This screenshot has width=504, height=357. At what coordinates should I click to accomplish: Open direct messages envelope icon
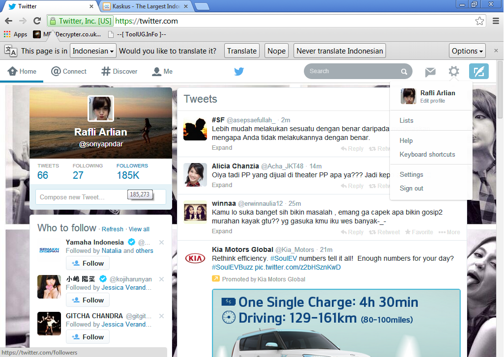pos(430,72)
